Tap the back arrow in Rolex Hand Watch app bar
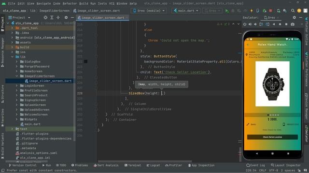 tap(248, 45)
